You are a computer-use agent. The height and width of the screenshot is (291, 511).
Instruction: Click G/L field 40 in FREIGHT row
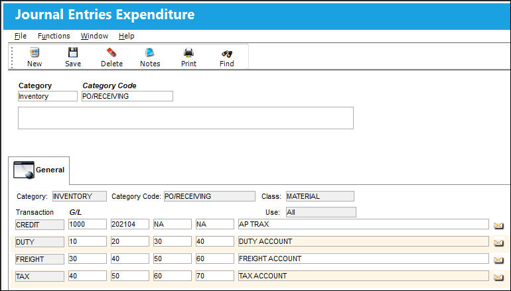click(129, 259)
